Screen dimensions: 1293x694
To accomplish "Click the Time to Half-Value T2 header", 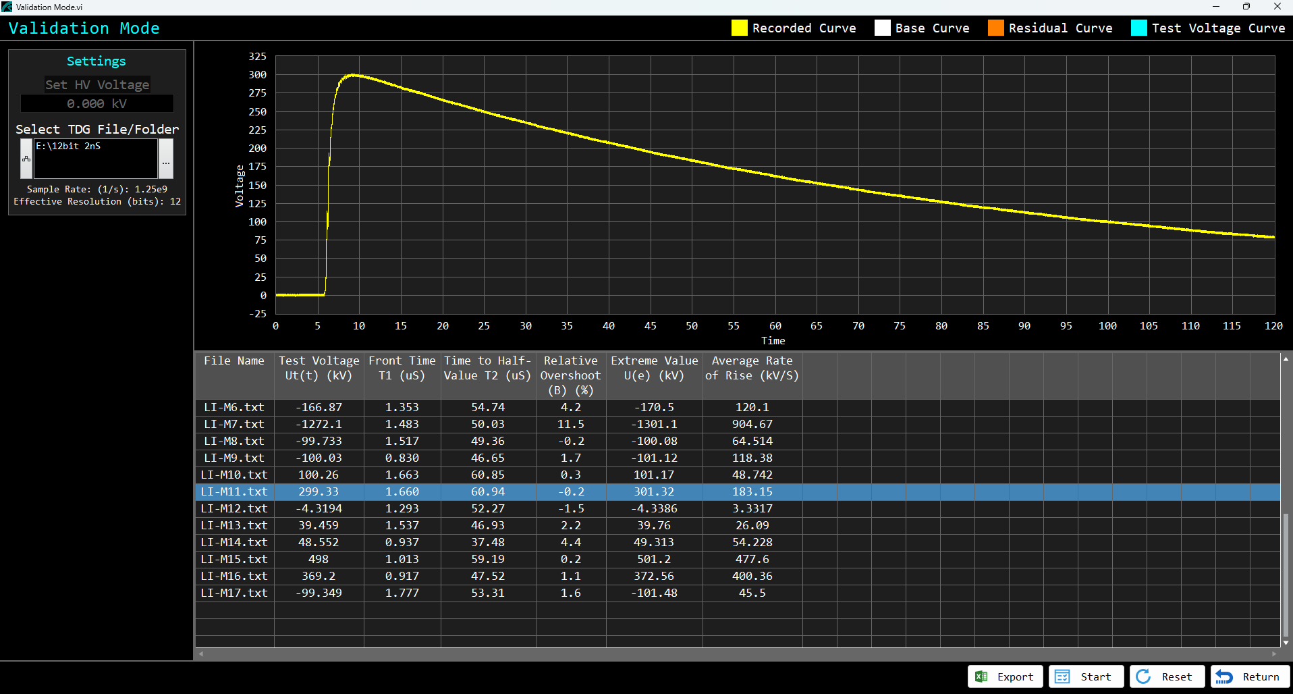I will [488, 375].
